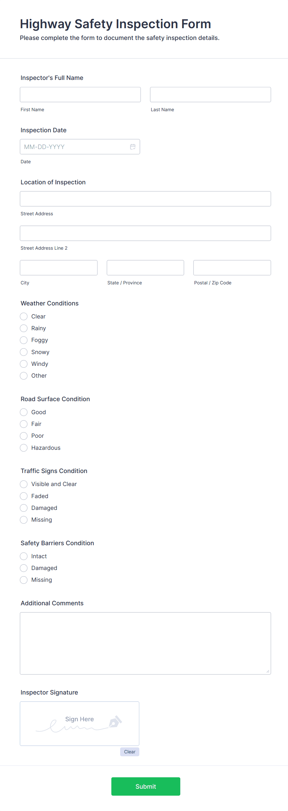288x811 pixels.
Task: Select the Rainy weather condition
Action: pos(24,328)
